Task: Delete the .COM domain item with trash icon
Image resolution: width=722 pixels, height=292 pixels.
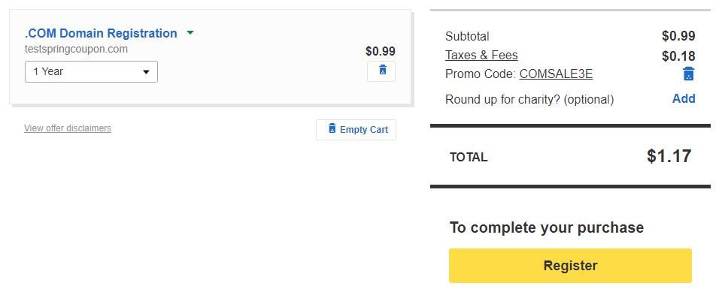Action: coord(381,71)
